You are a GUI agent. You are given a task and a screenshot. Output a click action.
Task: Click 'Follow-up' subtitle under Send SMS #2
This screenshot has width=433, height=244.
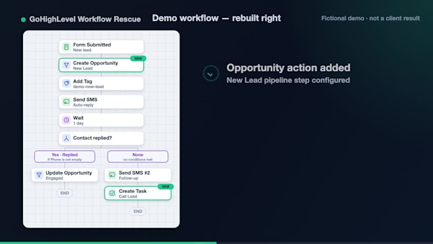[129, 178]
